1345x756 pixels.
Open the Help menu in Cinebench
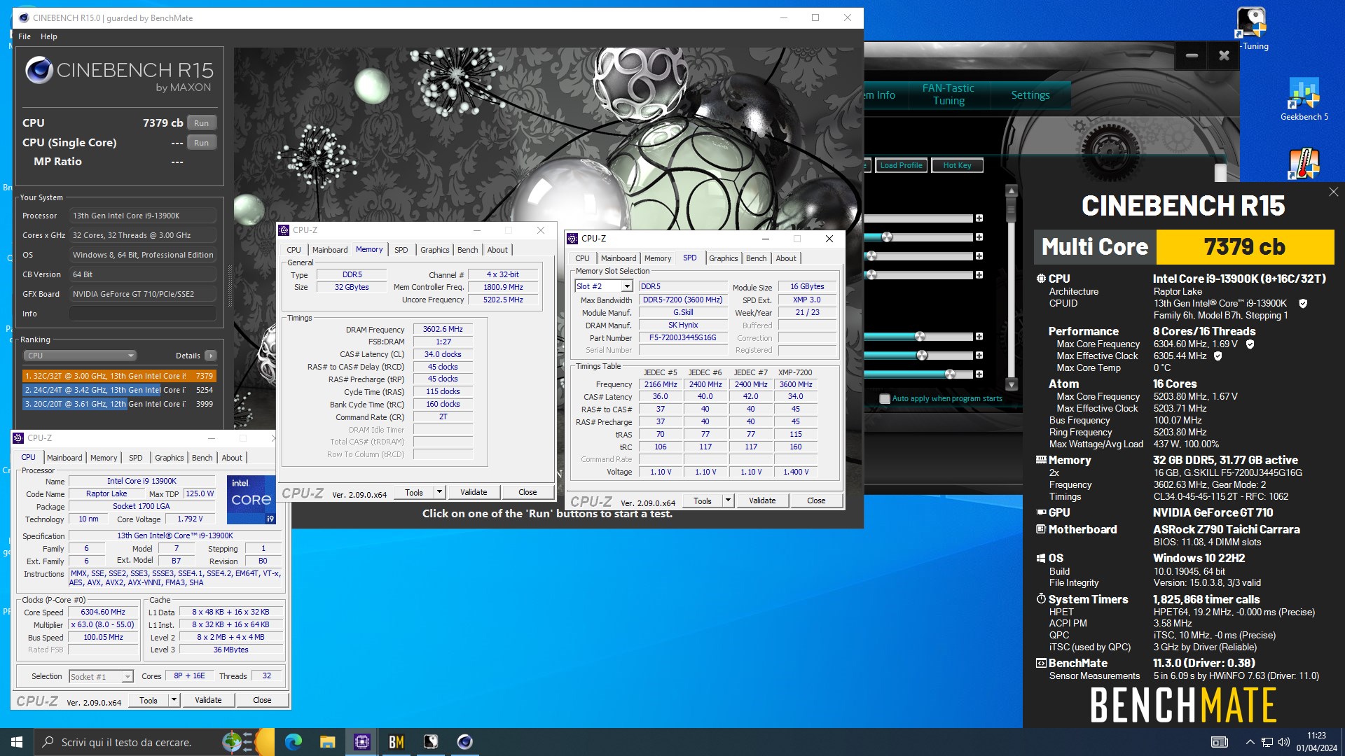click(49, 36)
